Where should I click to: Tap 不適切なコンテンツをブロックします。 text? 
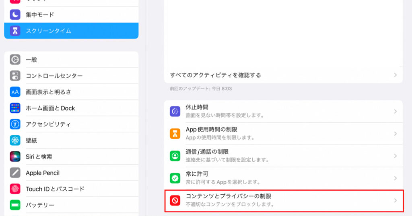[x=230, y=204]
